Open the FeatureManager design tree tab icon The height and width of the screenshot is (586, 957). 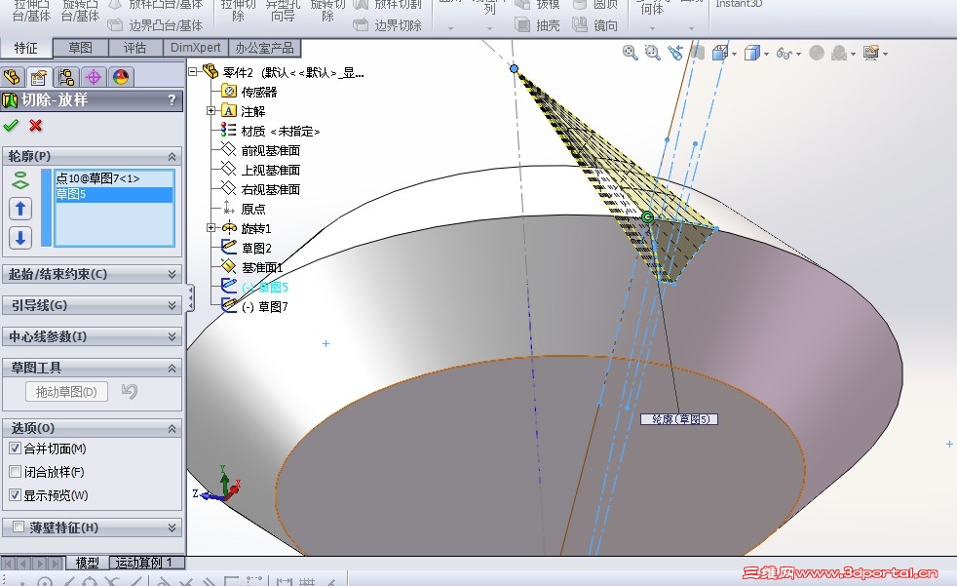13,77
